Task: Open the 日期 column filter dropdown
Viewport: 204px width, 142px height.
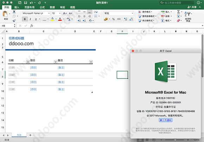Action: click(28, 62)
